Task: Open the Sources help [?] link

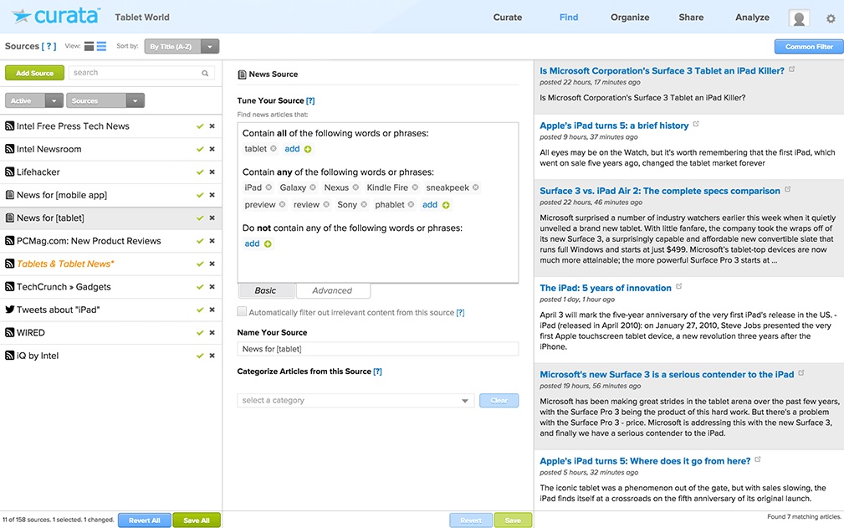Action: pyautogui.click(x=49, y=46)
